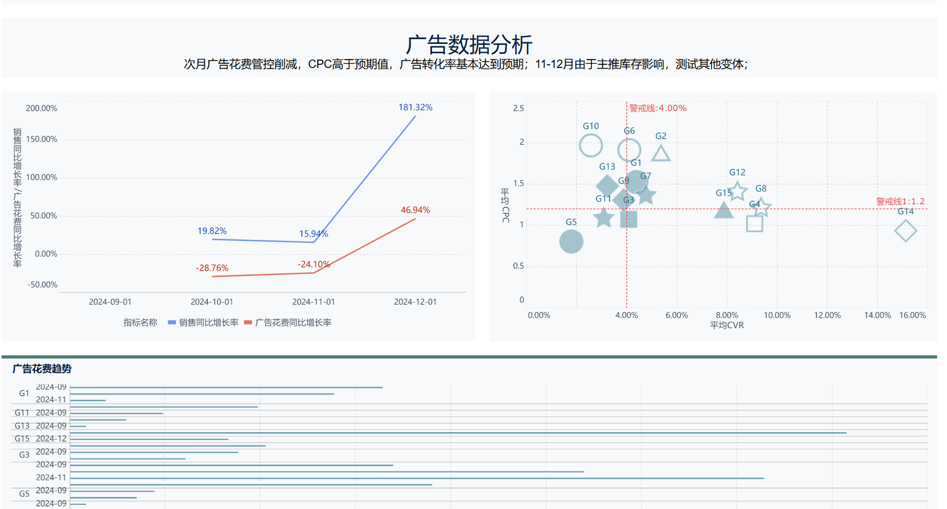Toggle the 销售同比增长率 legend label
This screenshot has height=509, width=947.
coord(208,323)
